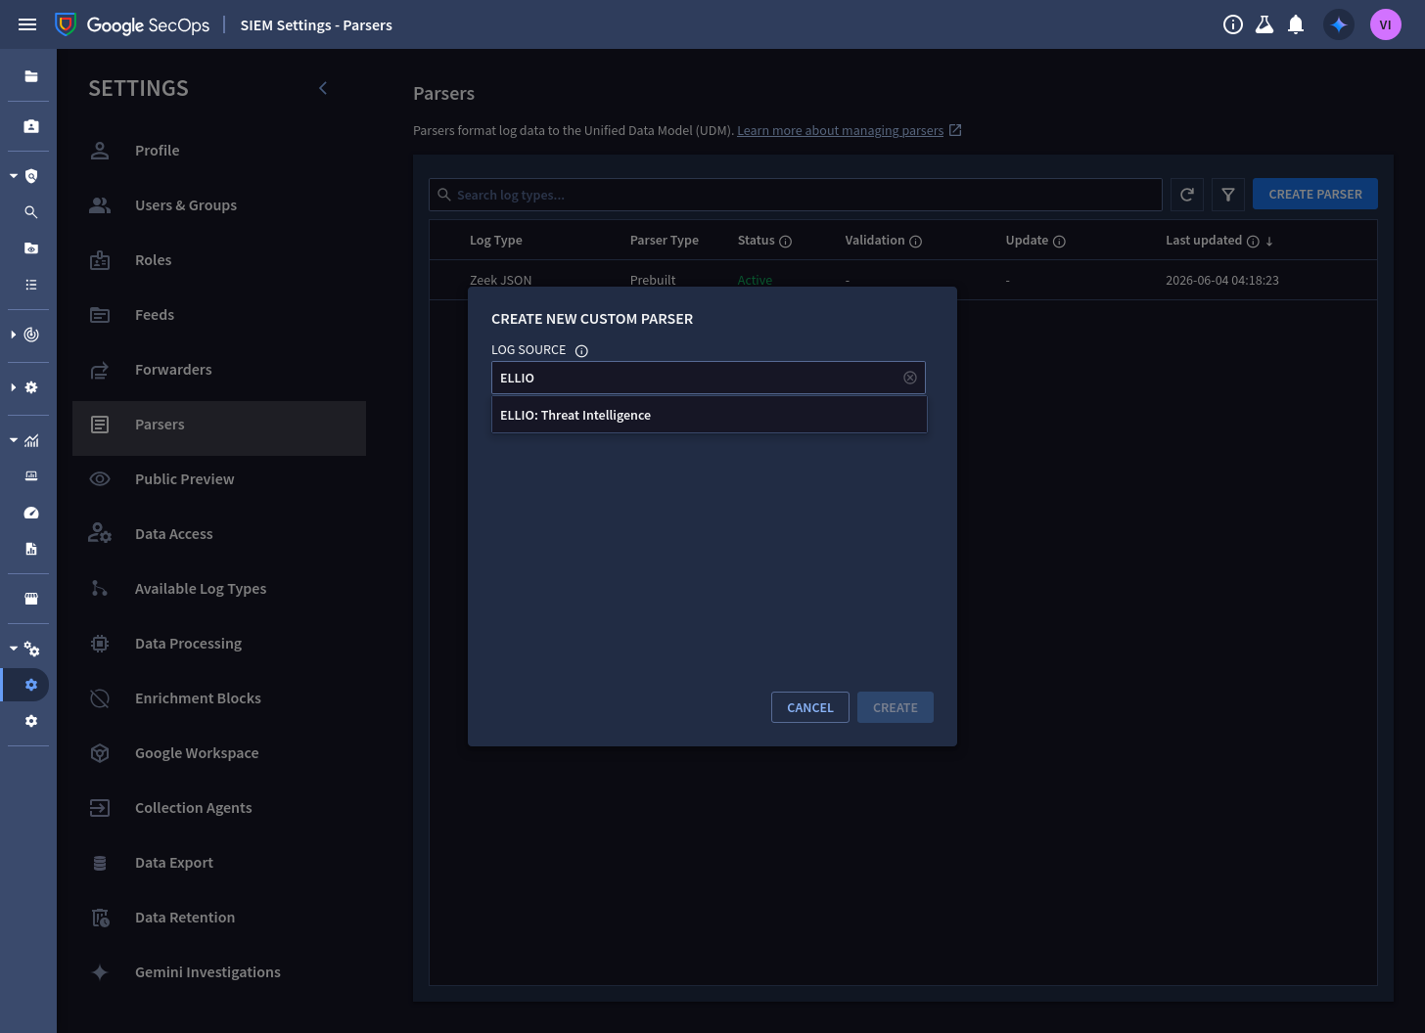Collapse the Settings side panel chevron

pos(323,88)
